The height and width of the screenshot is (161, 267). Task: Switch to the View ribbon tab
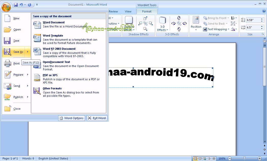coord(128,11)
